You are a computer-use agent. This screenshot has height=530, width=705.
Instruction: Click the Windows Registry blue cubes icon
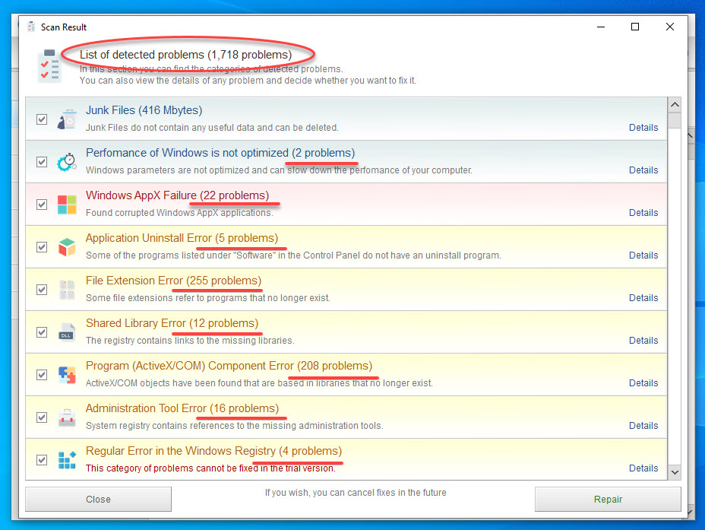67,460
